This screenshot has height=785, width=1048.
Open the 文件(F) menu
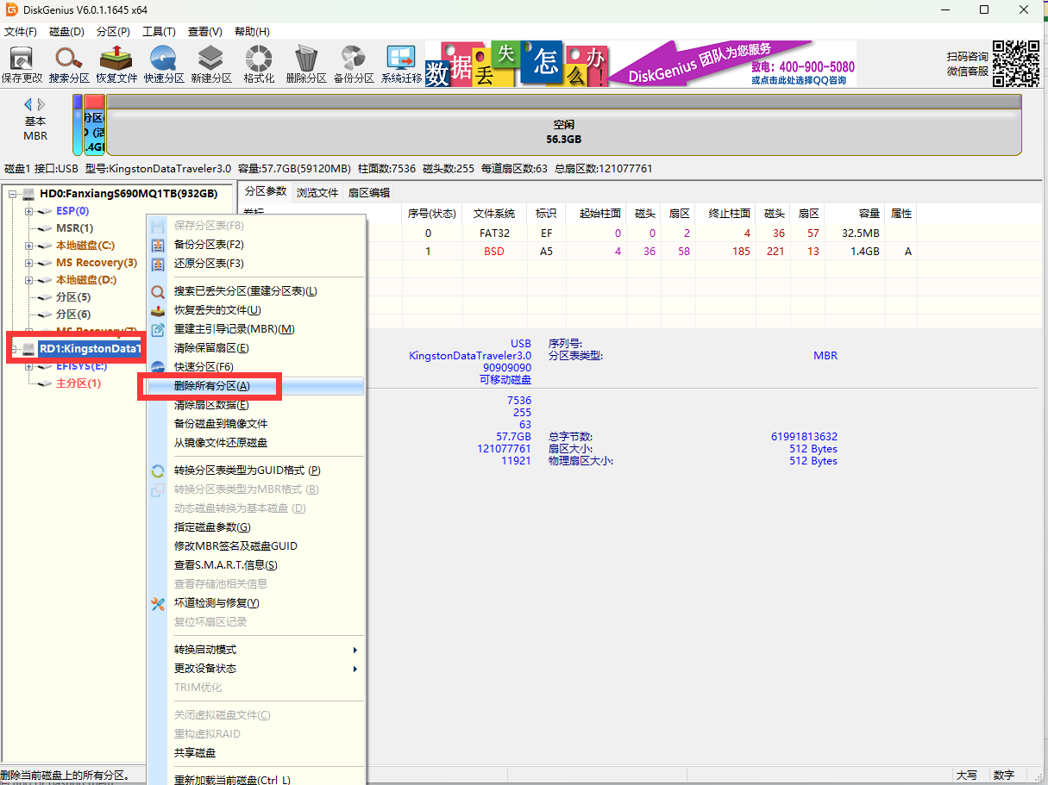tap(21, 32)
